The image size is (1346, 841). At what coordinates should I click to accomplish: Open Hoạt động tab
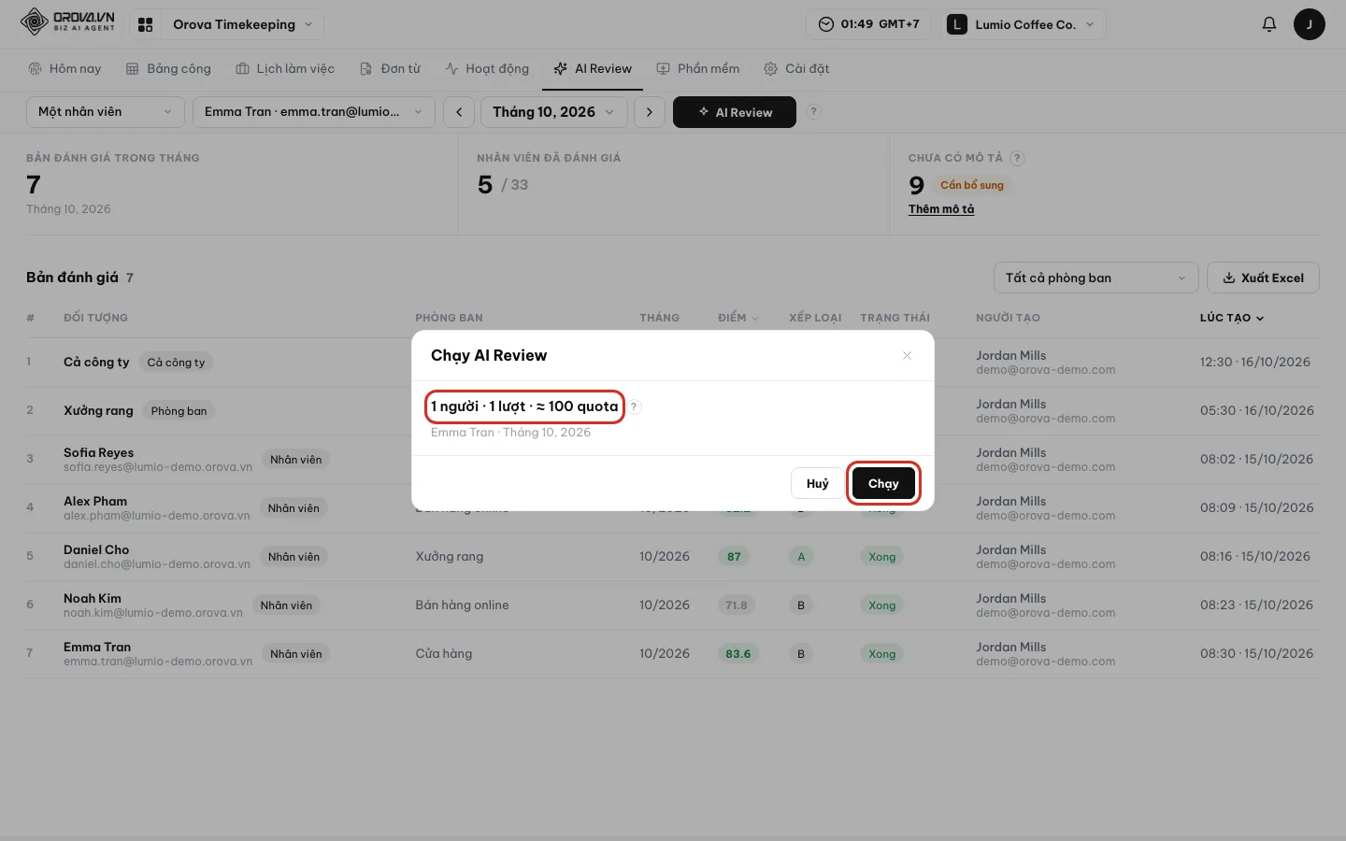click(487, 68)
